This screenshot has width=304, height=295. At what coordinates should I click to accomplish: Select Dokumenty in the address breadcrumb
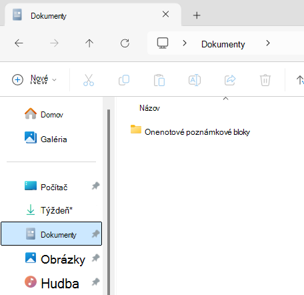[x=223, y=44]
